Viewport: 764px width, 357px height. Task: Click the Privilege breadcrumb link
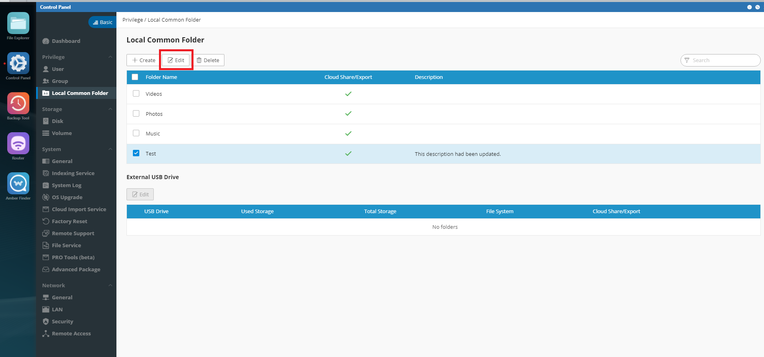(132, 20)
